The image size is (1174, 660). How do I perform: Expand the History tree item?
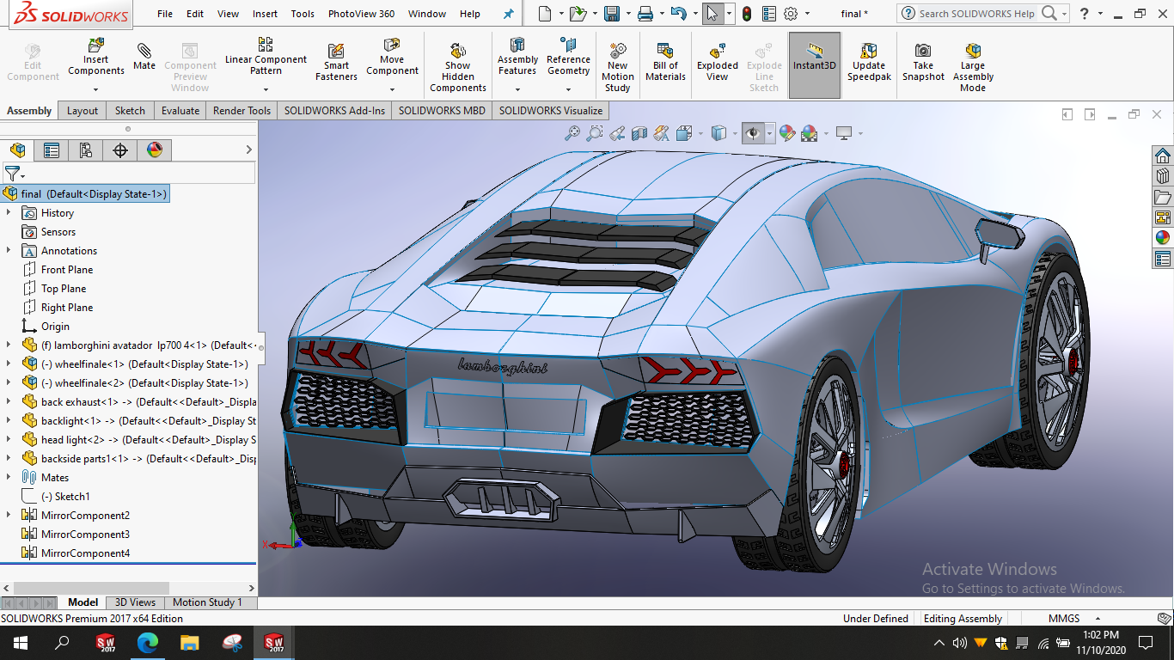pos(9,212)
